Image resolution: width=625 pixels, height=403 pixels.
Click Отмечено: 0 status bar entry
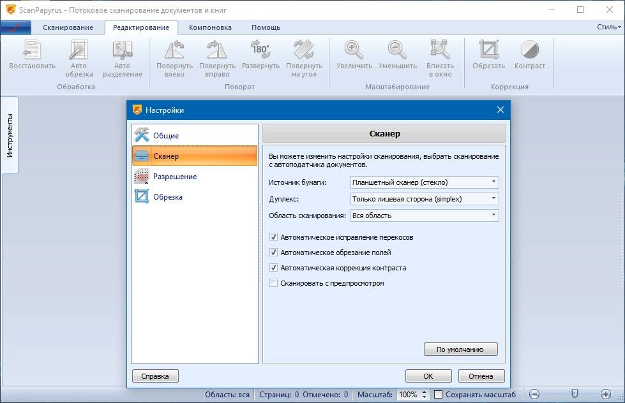[325, 395]
